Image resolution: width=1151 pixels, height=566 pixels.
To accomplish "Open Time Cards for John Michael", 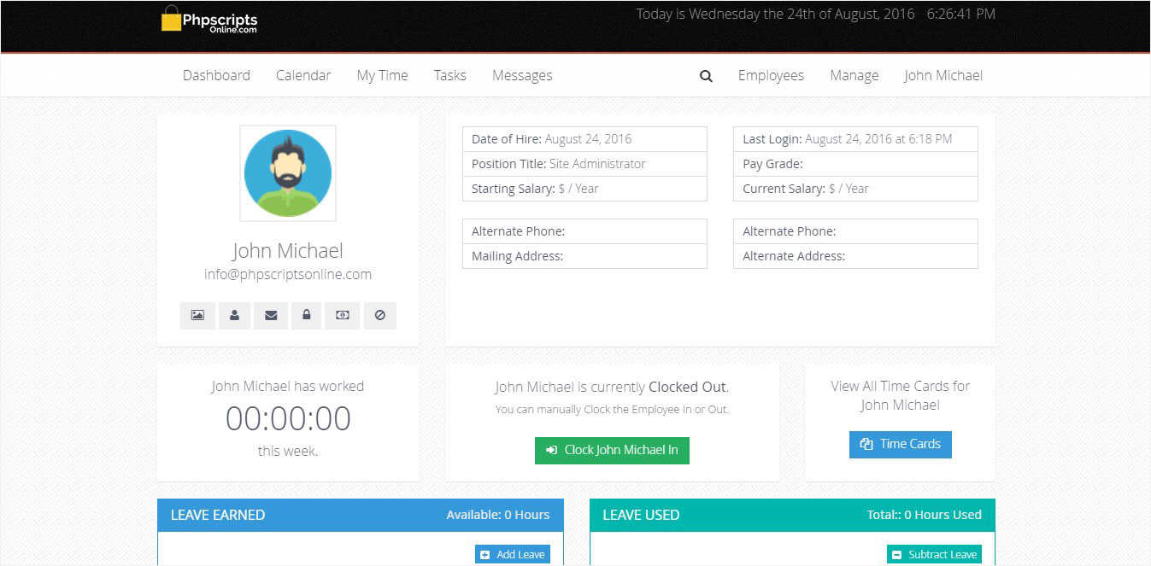I will point(900,444).
